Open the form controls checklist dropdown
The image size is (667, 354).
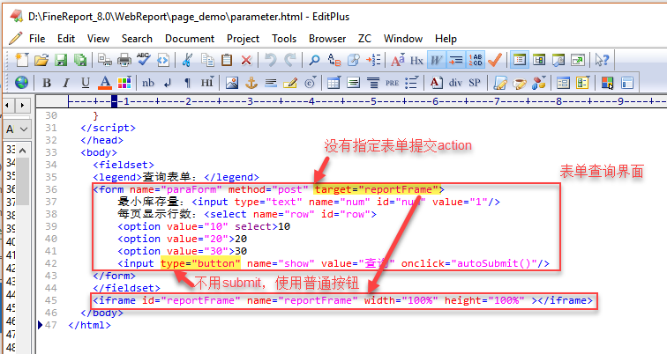click(x=583, y=83)
